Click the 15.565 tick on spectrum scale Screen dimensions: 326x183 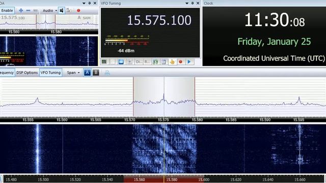[x=96, y=120]
